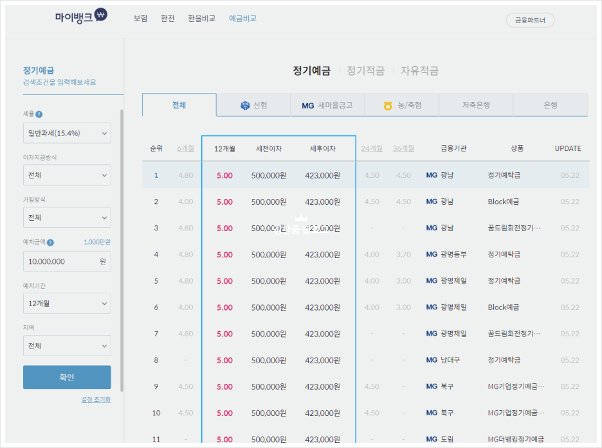Click the 금융파트너 button
Screen dimensions: 602x448
coord(530,21)
